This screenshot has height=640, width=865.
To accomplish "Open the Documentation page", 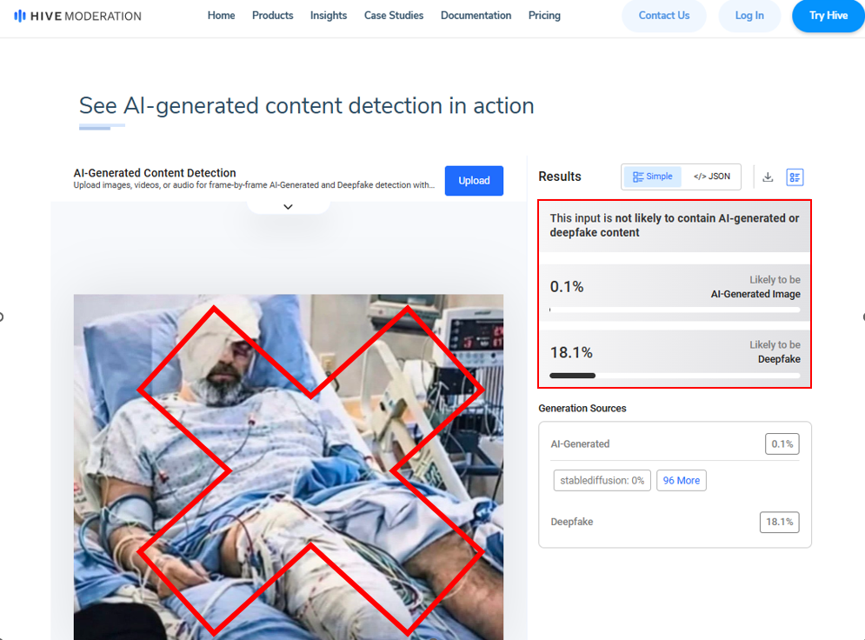I will click(x=476, y=16).
